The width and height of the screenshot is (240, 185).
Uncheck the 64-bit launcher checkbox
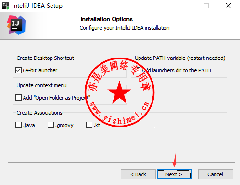tap(18, 70)
